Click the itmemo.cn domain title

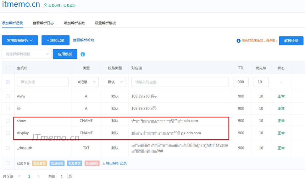click(21, 4)
